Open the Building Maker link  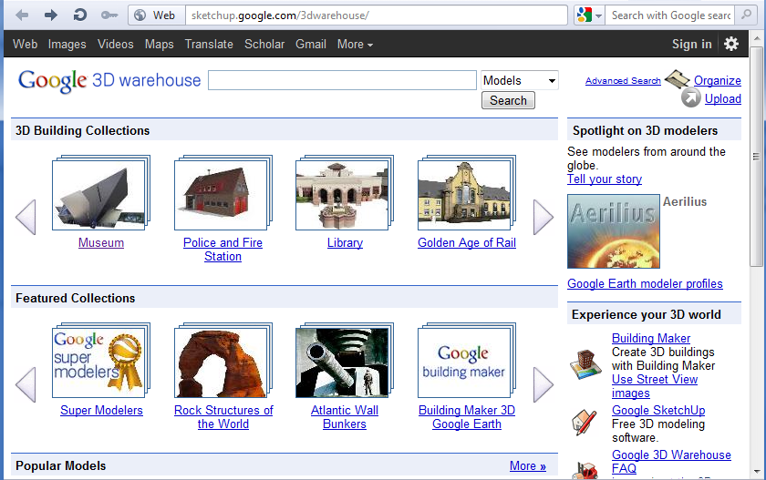tap(651, 338)
